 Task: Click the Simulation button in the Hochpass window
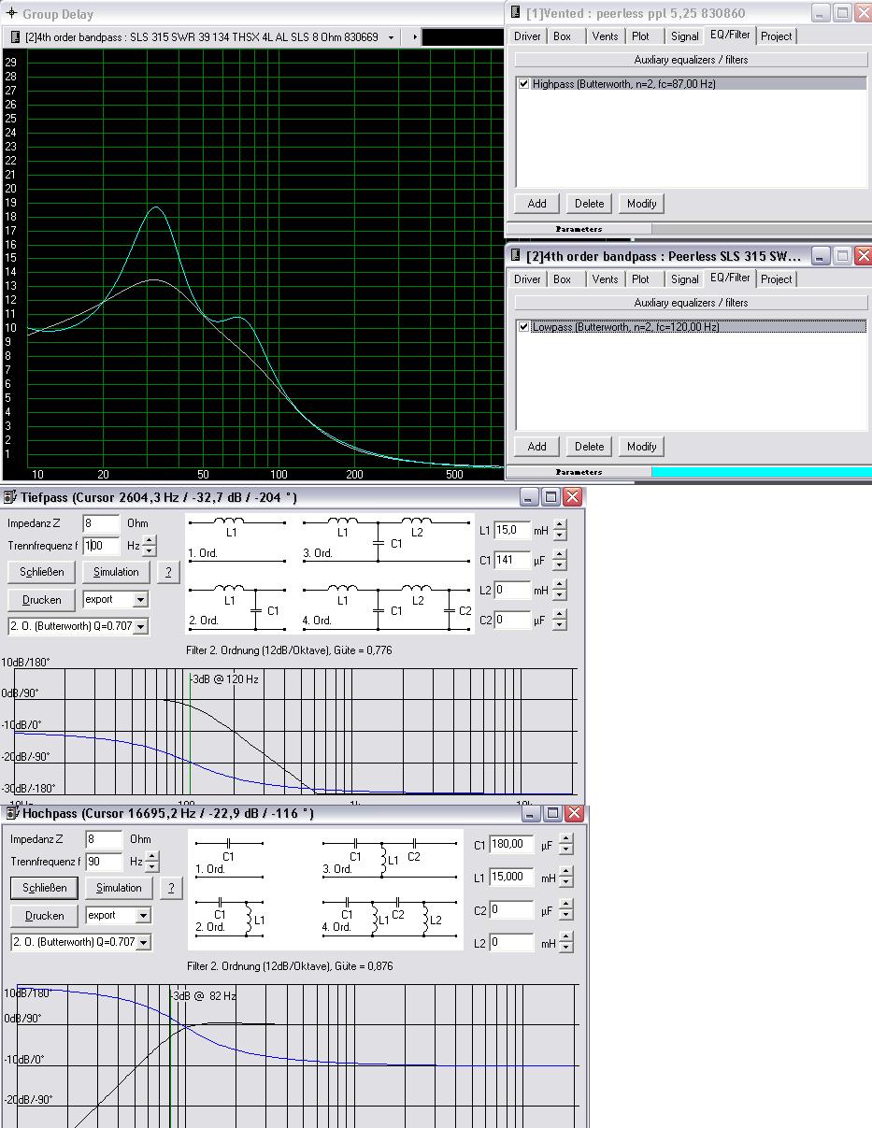click(119, 888)
